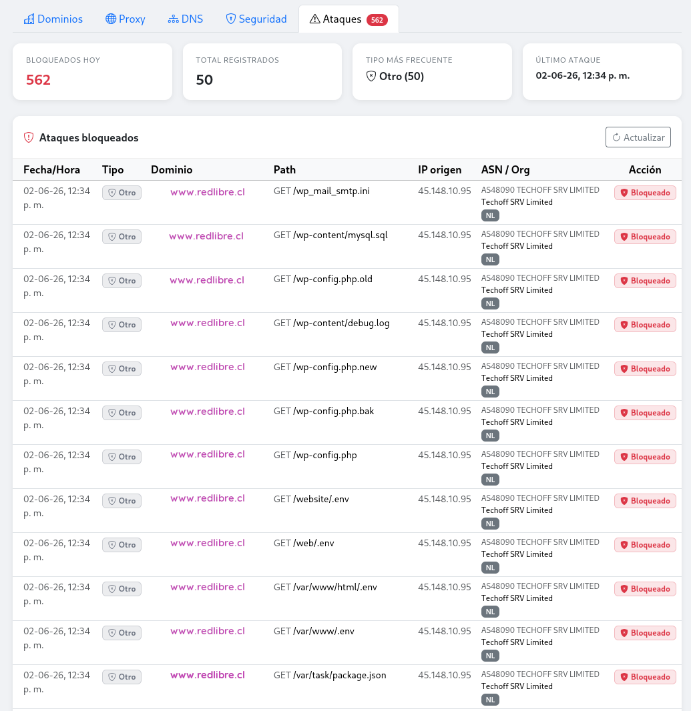Click Bloqueado badge in /var/www/html/.env row

click(645, 588)
